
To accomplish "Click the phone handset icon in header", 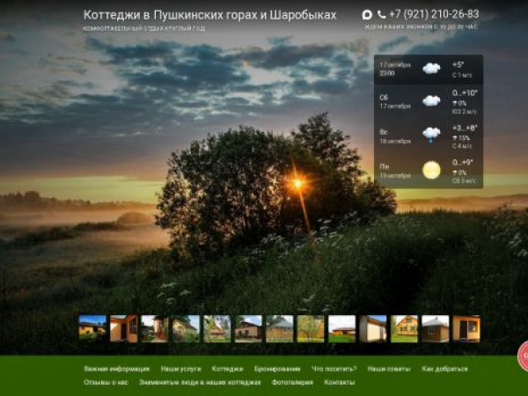I will 381,14.
